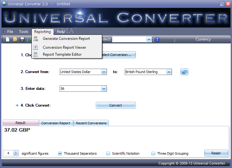Click the Generate Conversion Report icon
The width and height of the screenshot is (232, 168).
(36, 39)
